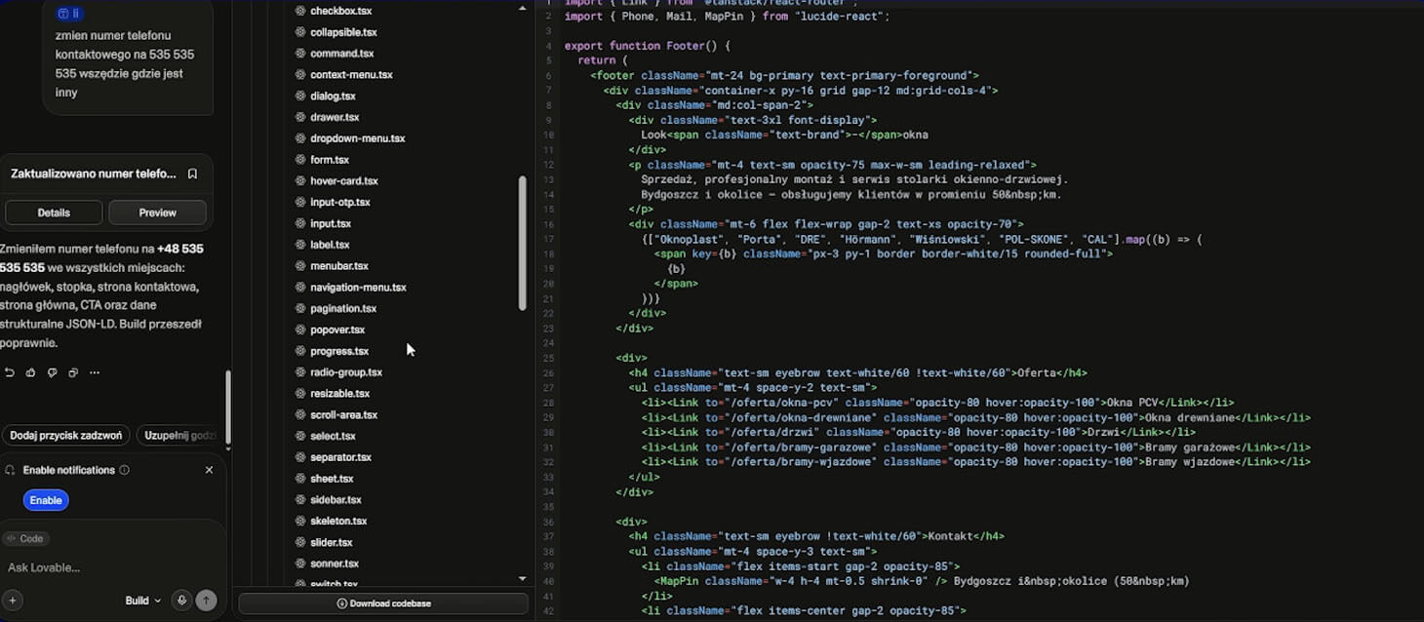
Task: Click the info icon next to Enable notifications
Action: point(124,470)
